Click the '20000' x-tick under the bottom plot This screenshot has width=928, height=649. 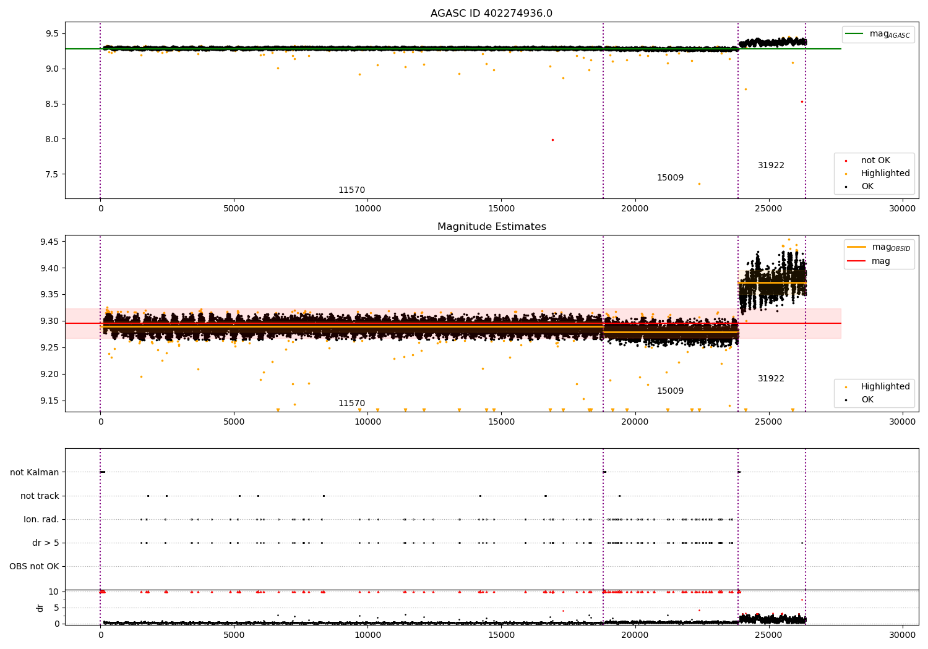coord(635,635)
